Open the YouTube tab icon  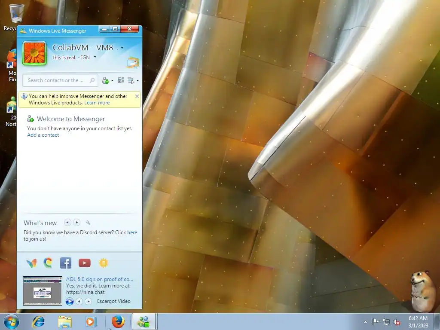(85, 263)
